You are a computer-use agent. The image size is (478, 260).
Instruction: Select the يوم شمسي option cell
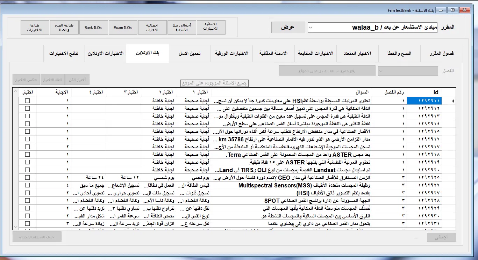click(x=159, y=177)
